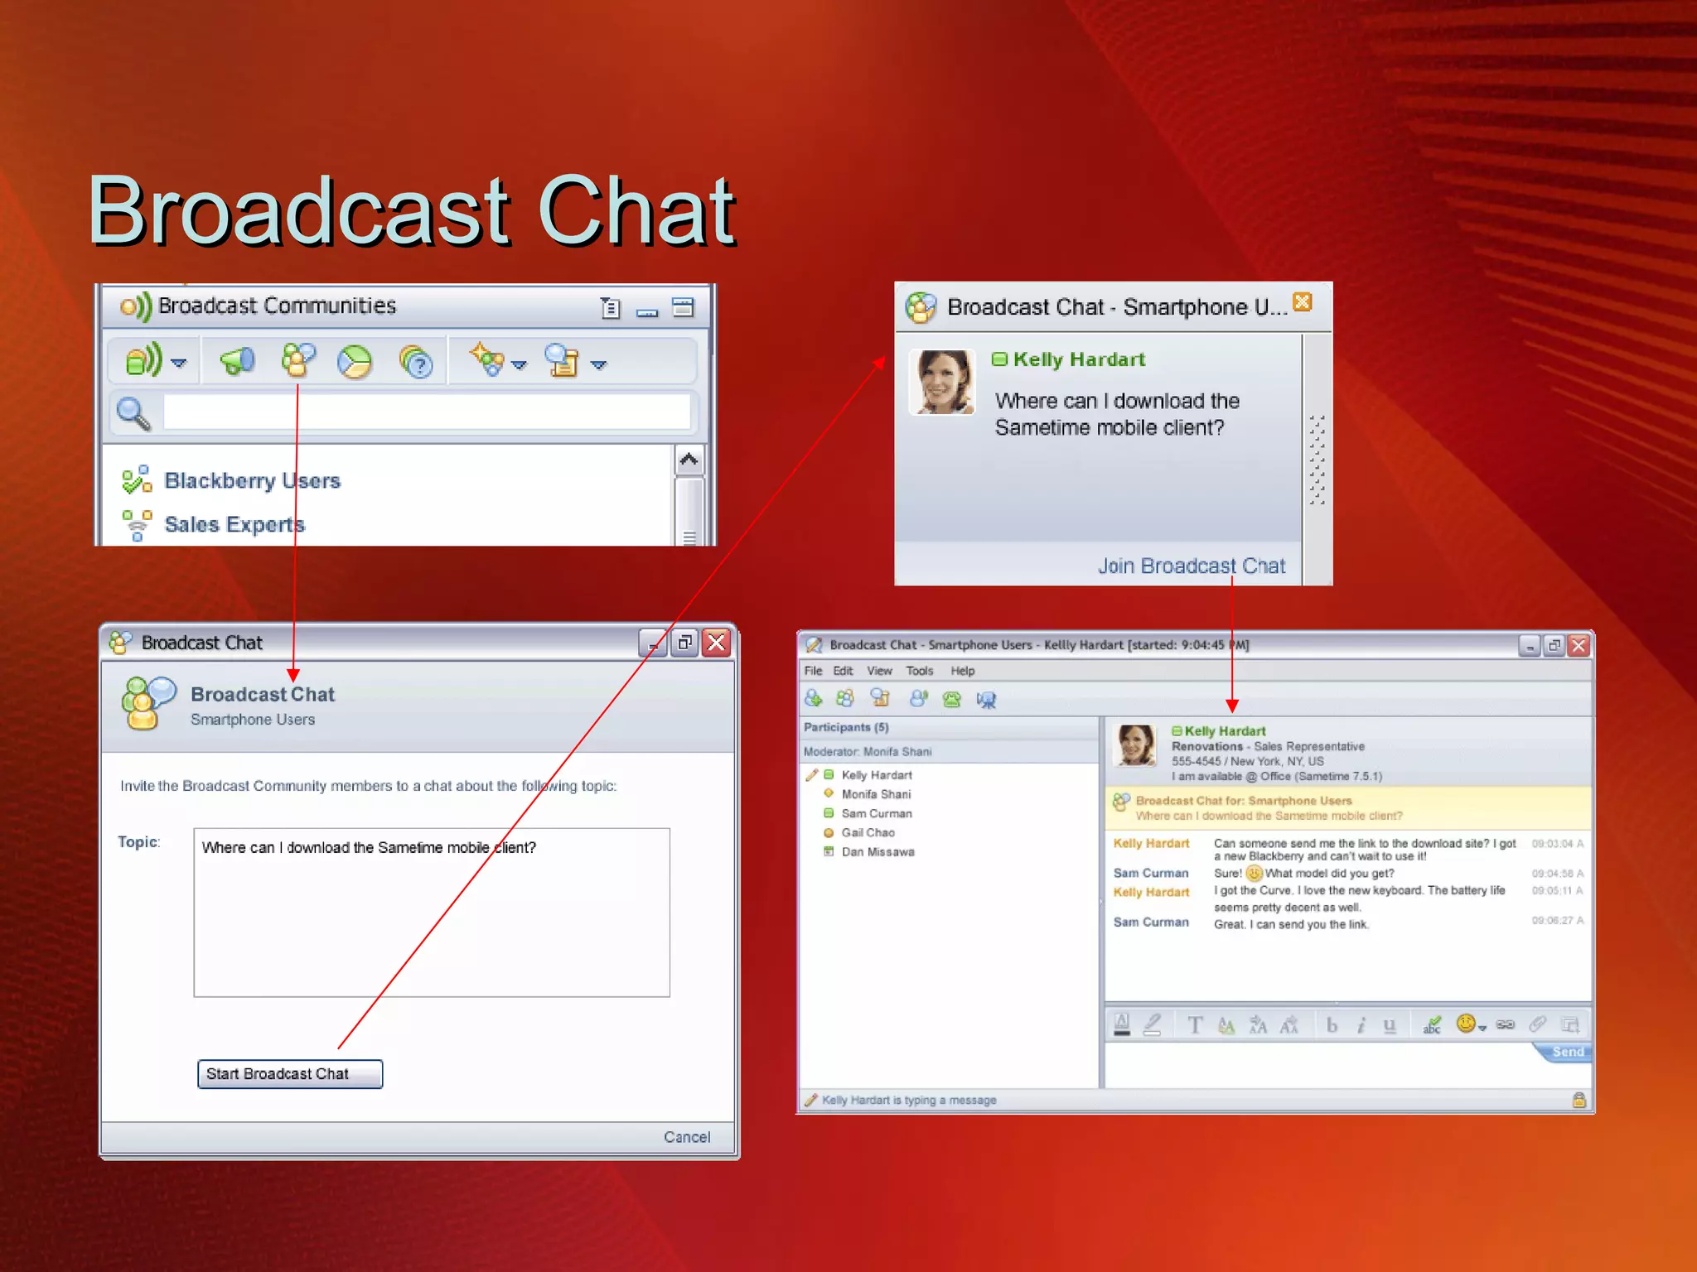The height and width of the screenshot is (1272, 1697).
Task: Close the Smartphone Users notification popup
Action: tap(1303, 301)
